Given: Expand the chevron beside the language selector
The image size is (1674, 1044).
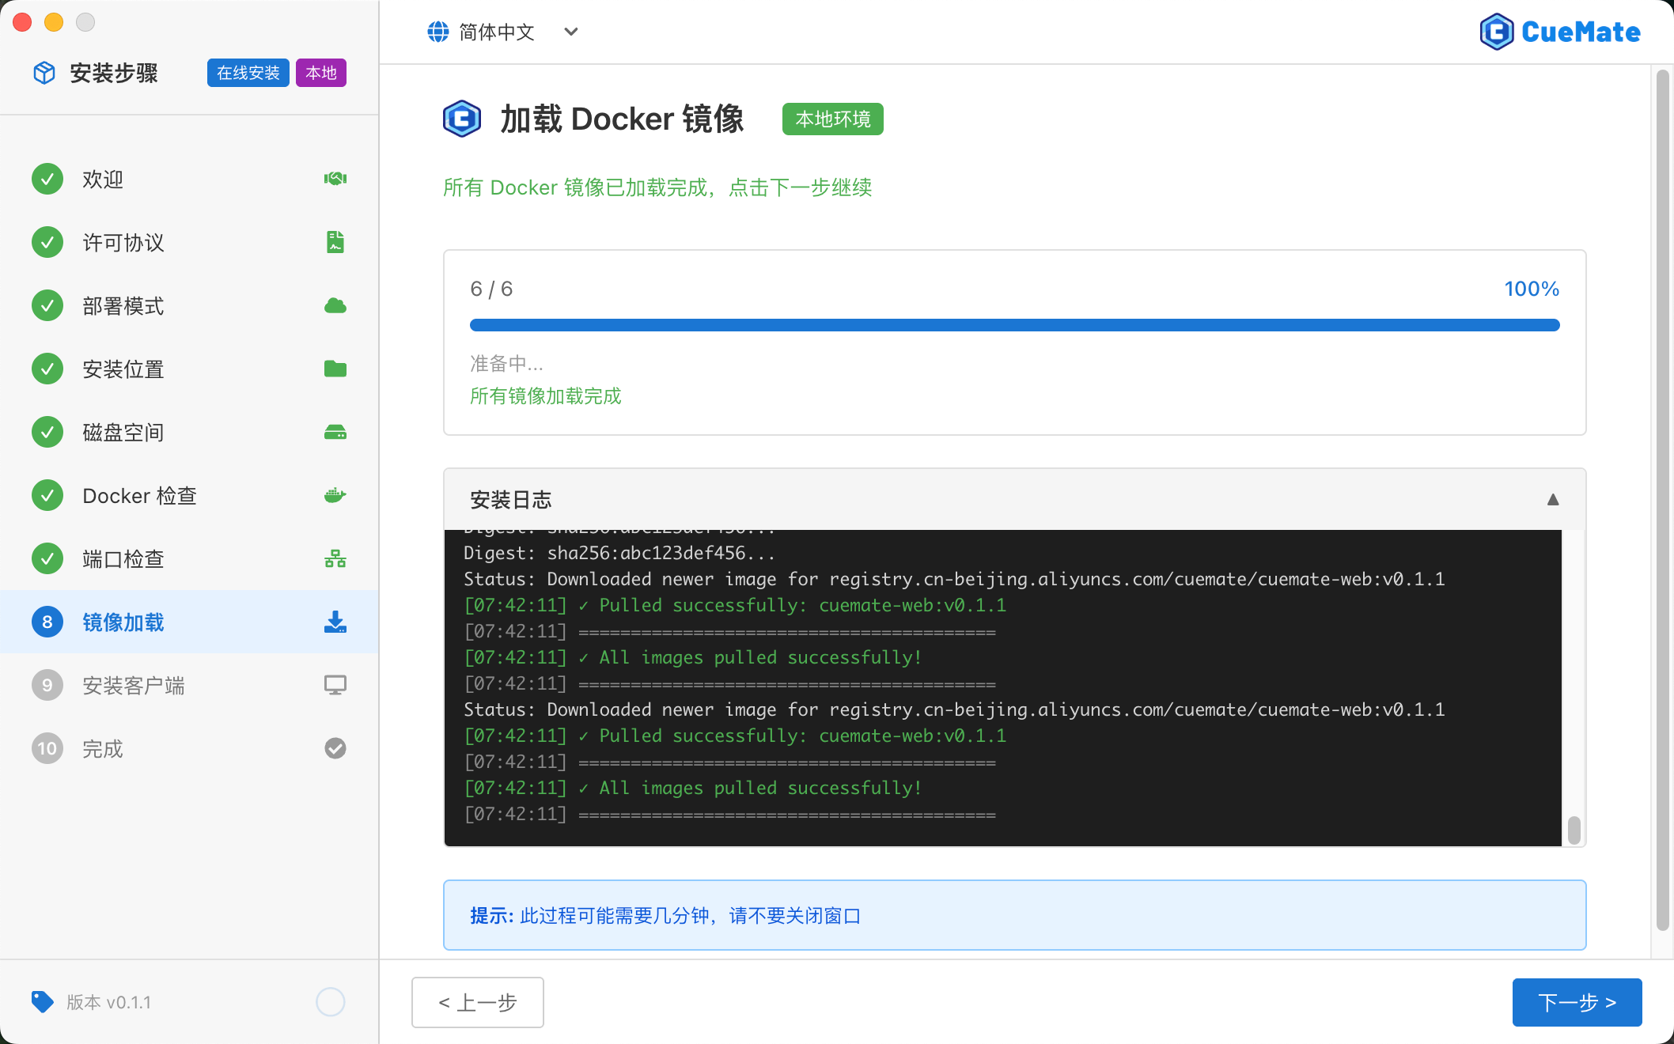Looking at the screenshot, I should 570,32.
